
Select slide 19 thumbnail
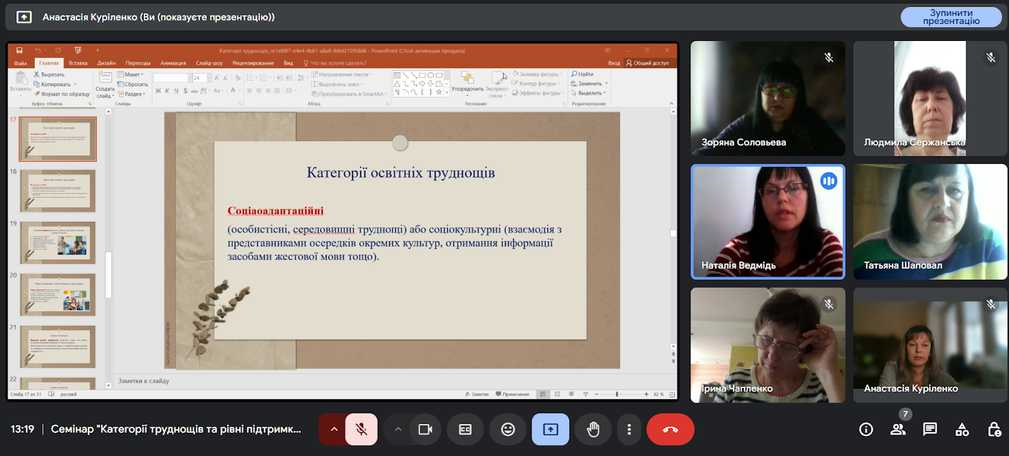click(57, 242)
